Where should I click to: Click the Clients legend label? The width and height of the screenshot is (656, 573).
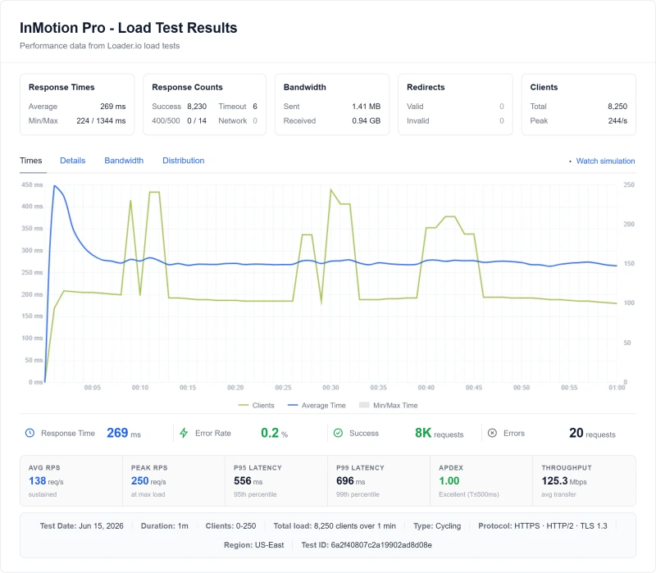(x=263, y=405)
